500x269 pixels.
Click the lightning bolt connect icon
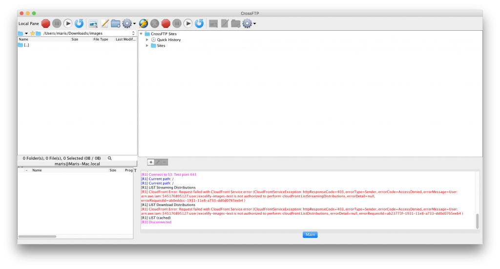point(144,23)
